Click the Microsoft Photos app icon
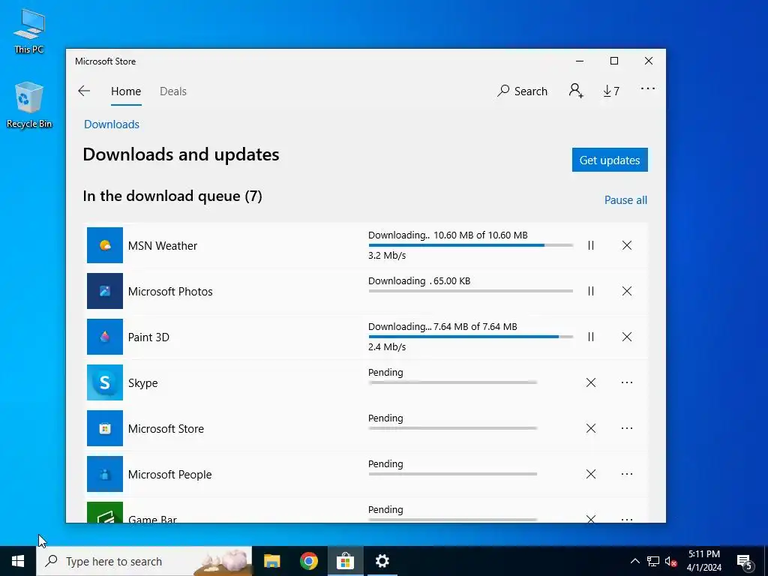The height and width of the screenshot is (576, 768). [x=105, y=291]
